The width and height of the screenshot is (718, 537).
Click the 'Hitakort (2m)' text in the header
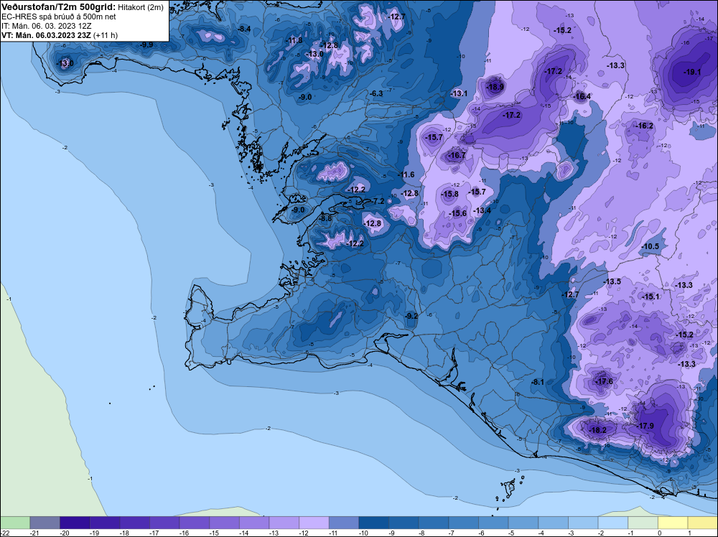click(x=141, y=7)
